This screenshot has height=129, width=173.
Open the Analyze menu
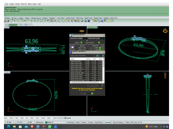12,4
